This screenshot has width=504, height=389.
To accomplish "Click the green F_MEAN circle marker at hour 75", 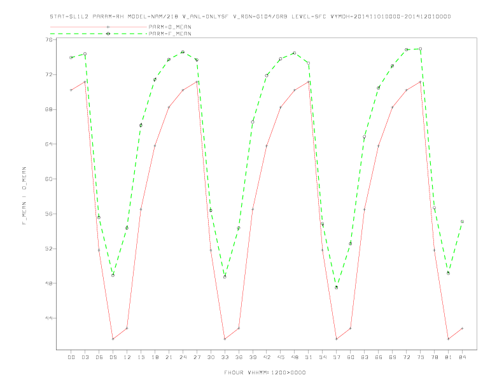I will (421, 49).
